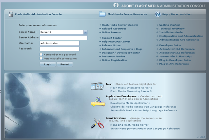
Task: Open the Server Name dropdown arrow
Action: coord(86,32)
